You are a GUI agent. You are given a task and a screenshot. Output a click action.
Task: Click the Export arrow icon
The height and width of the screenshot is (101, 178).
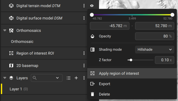tap(92, 84)
